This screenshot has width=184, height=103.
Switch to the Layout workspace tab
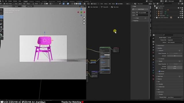[26, 1]
